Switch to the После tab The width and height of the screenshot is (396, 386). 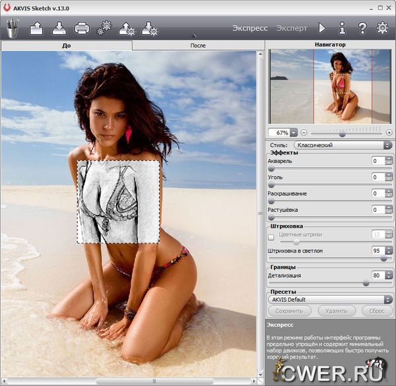click(x=197, y=46)
